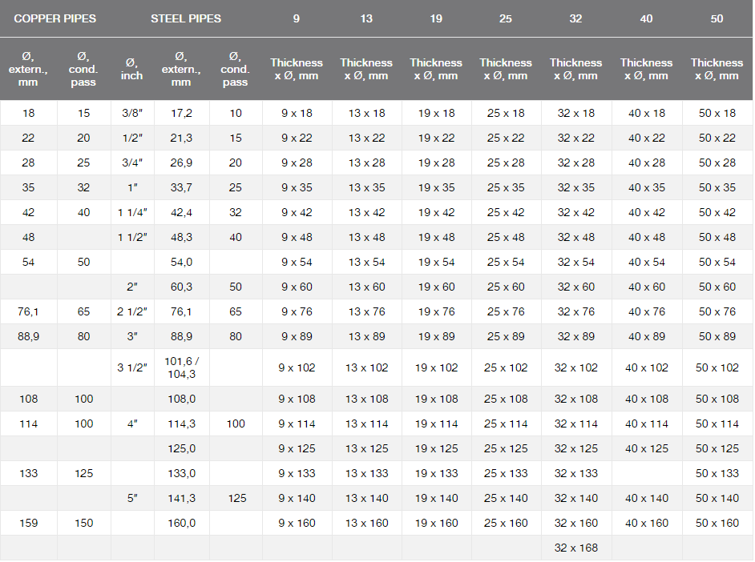Click the "50 x 160" cell
Image resolution: width=755 pixels, height=562 pixels.
(x=717, y=523)
